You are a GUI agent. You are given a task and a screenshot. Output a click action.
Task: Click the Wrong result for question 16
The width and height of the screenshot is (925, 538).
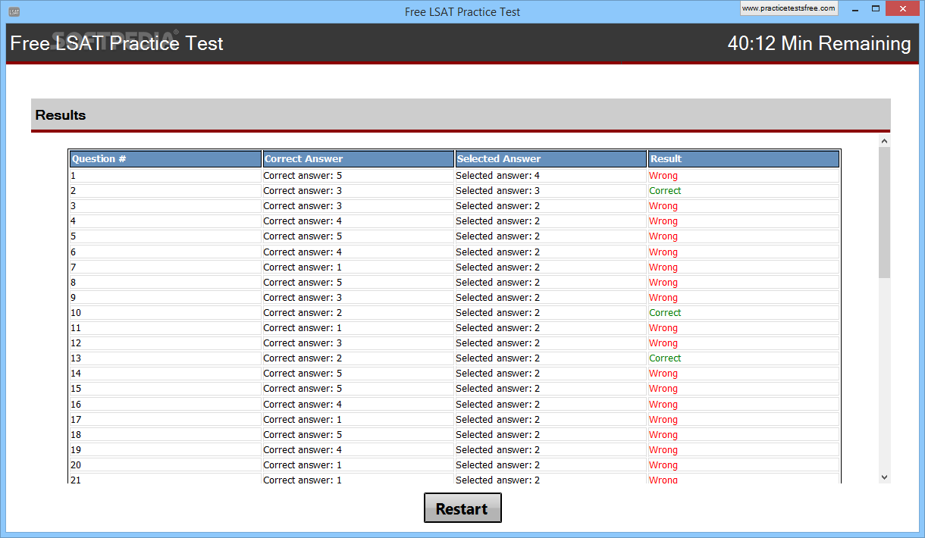(663, 405)
